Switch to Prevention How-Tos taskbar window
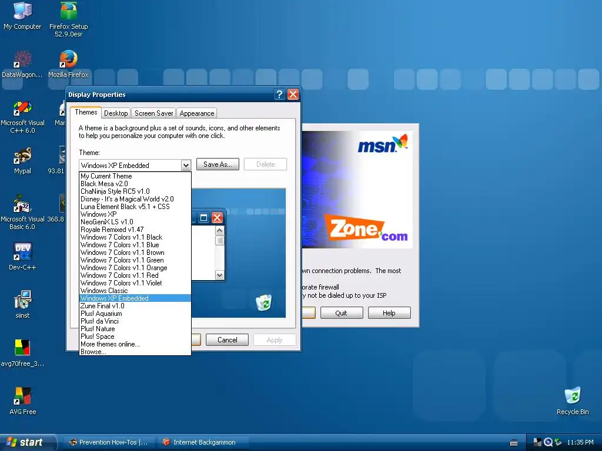This screenshot has width=602, height=451. (109, 442)
